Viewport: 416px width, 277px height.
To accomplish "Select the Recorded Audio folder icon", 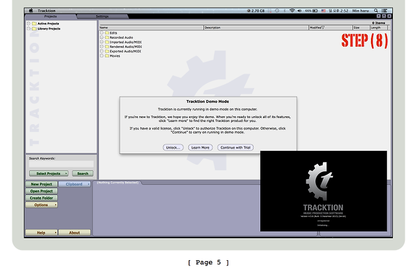I will pyautogui.click(x=107, y=38).
